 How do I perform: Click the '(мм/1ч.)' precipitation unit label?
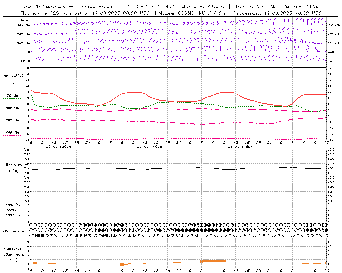(x=14, y=215)
